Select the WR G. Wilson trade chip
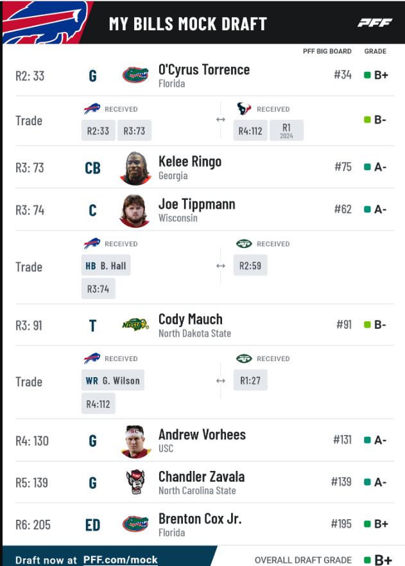The height and width of the screenshot is (566, 405). click(x=113, y=380)
